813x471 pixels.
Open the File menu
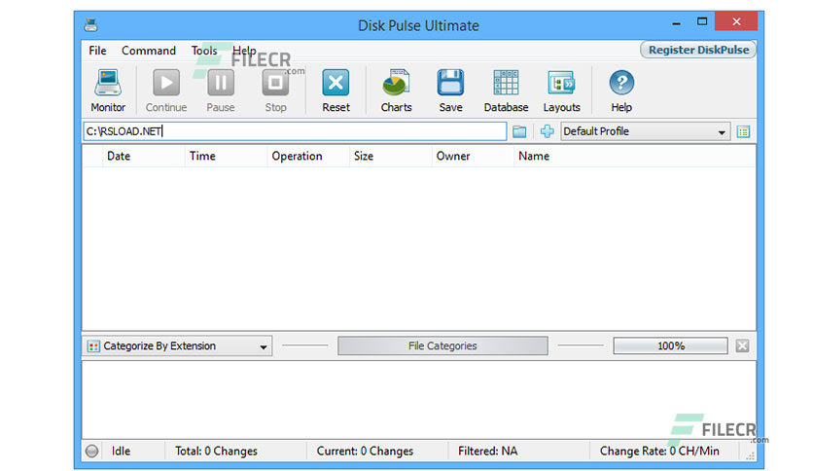click(97, 51)
